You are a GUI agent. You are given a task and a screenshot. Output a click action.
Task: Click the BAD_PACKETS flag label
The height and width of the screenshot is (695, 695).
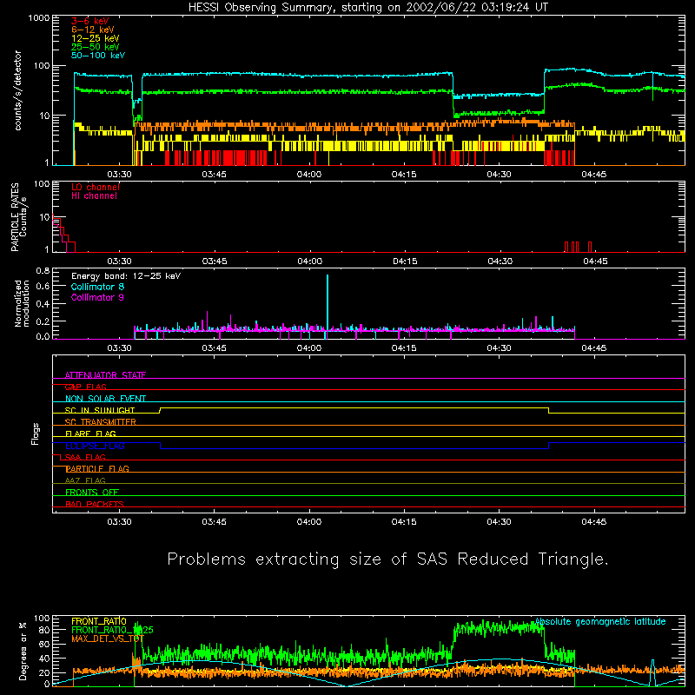[x=95, y=504]
